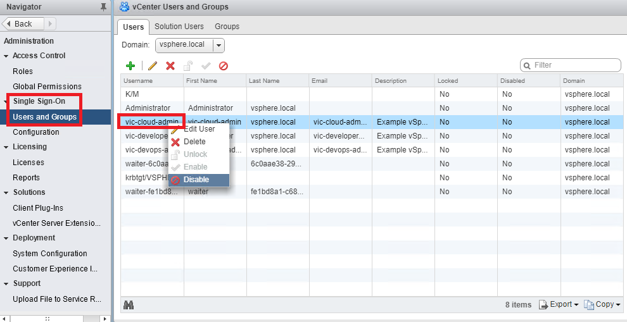Image resolution: width=627 pixels, height=322 pixels.
Task: Click the red X Delete User toolbar icon
Action: pyautogui.click(x=170, y=66)
